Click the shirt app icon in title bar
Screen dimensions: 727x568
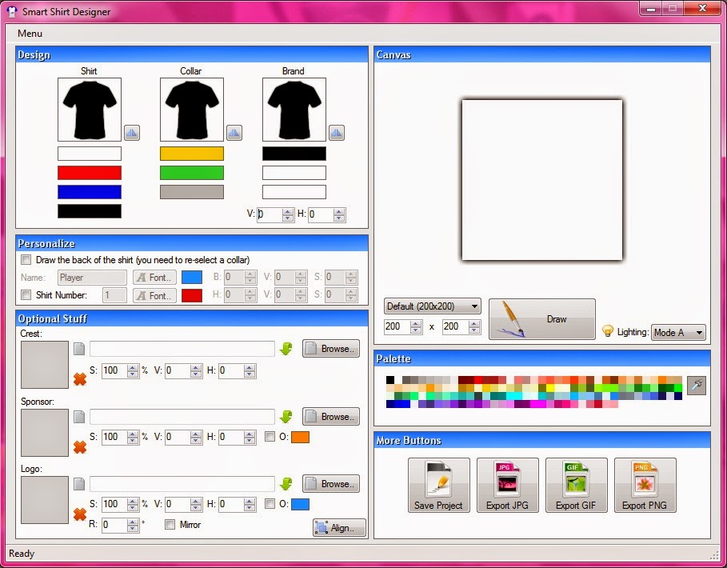tap(12, 11)
